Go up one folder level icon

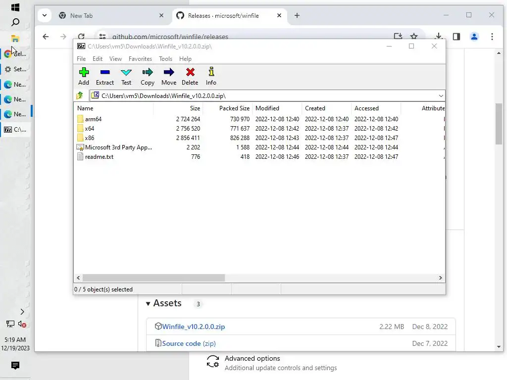coord(80,95)
